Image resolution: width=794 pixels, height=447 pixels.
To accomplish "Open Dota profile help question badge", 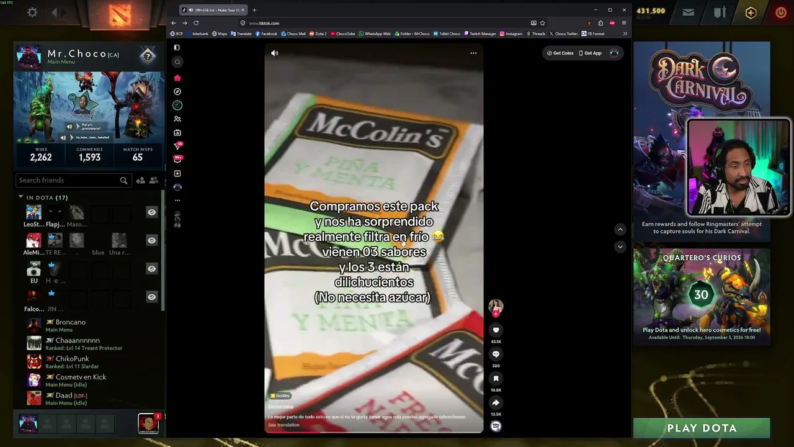I will point(148,56).
